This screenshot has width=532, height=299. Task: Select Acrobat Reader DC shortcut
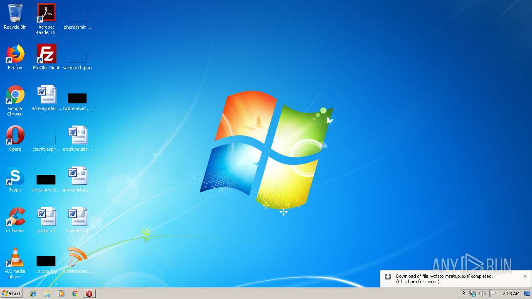pos(46,19)
